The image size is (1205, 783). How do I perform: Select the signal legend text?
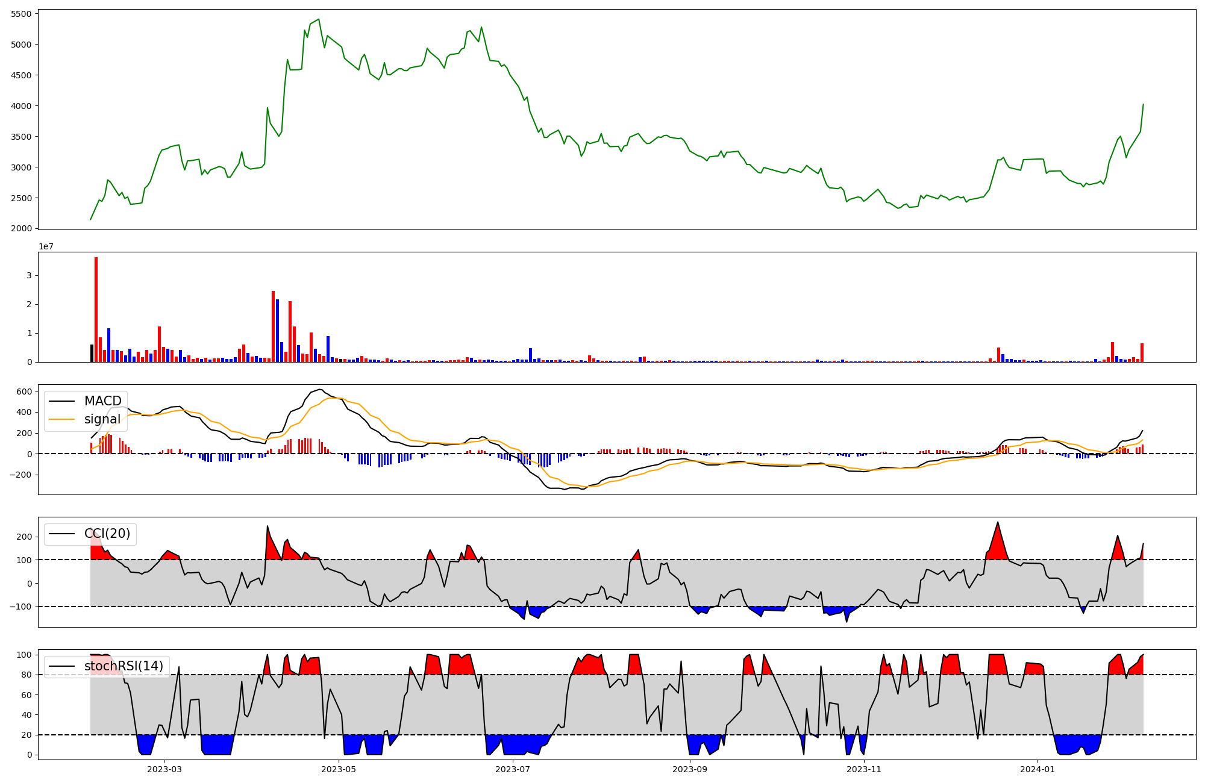click(x=102, y=419)
